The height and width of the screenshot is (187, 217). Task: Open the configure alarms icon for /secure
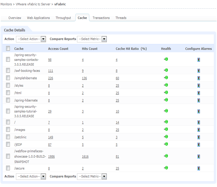[x=198, y=168]
